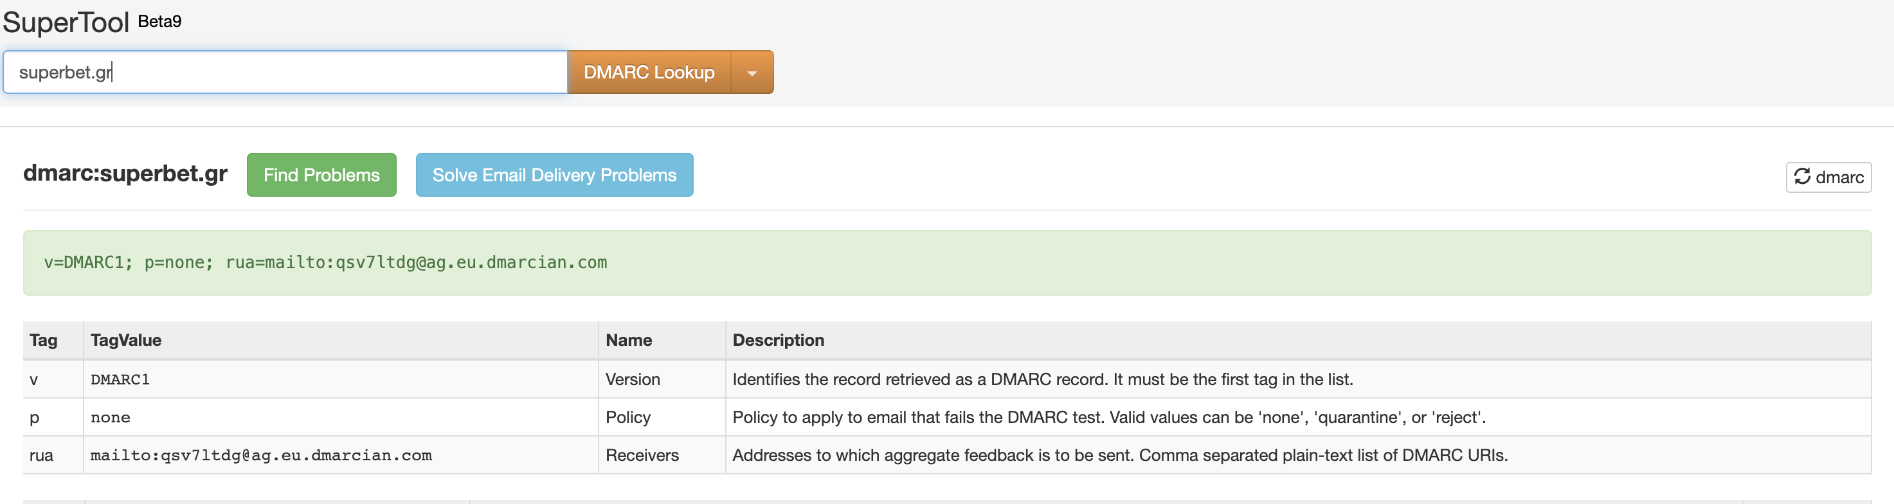This screenshot has width=1894, height=504.
Task: Click the Tag column header
Action: click(x=43, y=340)
